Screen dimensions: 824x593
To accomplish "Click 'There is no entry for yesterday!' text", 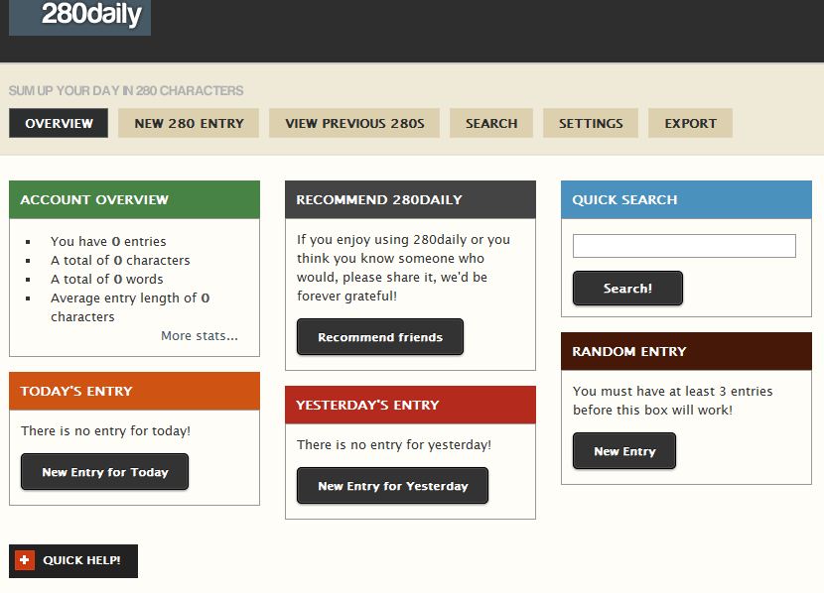I will pyautogui.click(x=393, y=445).
